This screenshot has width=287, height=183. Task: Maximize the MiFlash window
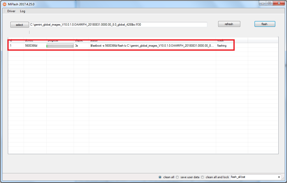pos(269,3)
